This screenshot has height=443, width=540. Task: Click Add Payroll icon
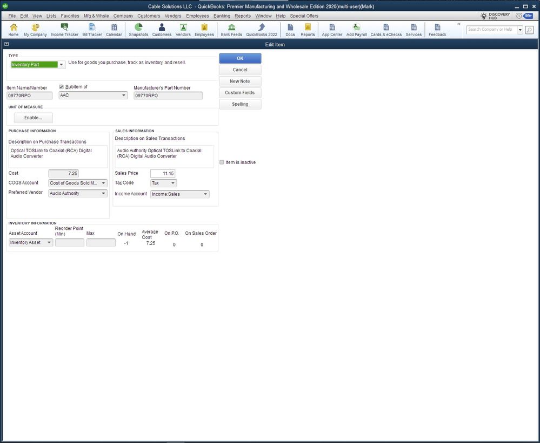356,30
